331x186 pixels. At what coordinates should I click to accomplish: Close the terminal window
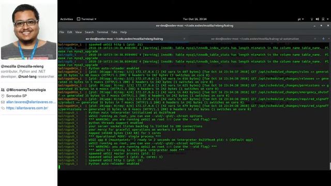[328, 26]
